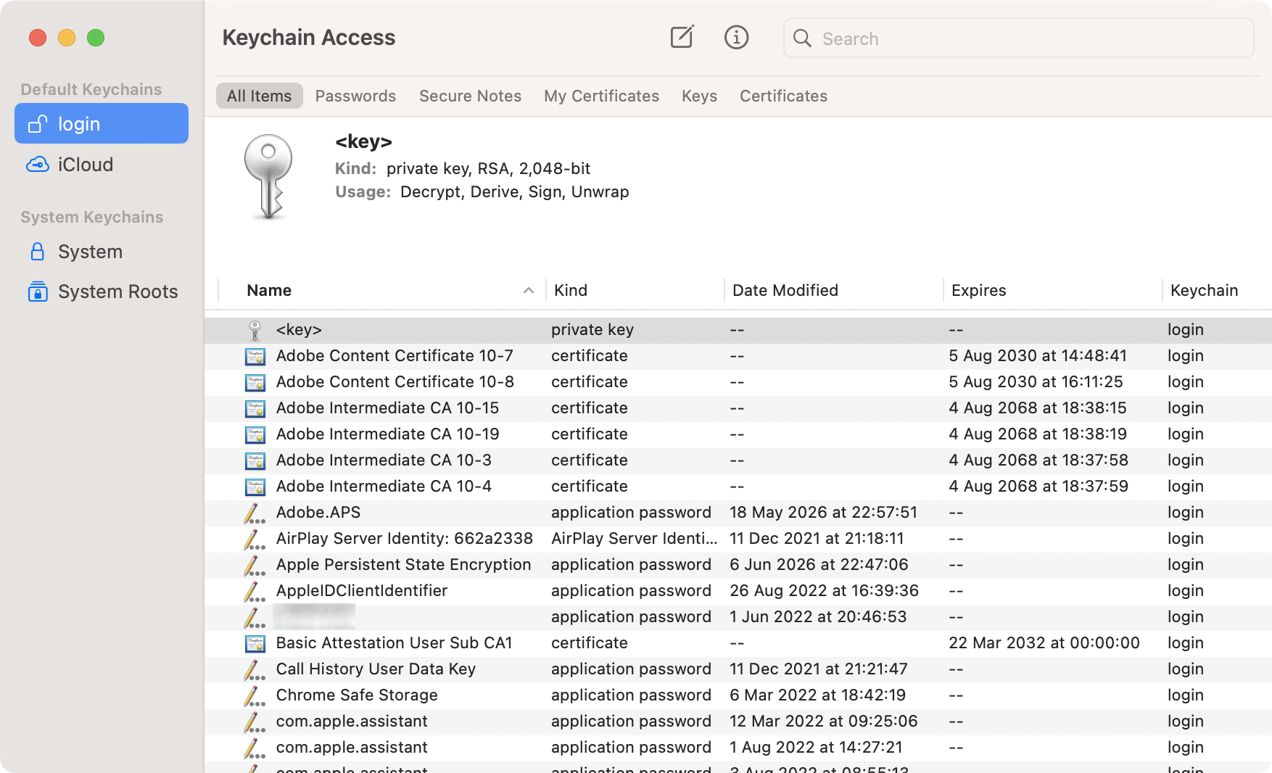
Task: Click expiry 22 Mar 2032 at 00:00:00
Action: (x=1044, y=643)
